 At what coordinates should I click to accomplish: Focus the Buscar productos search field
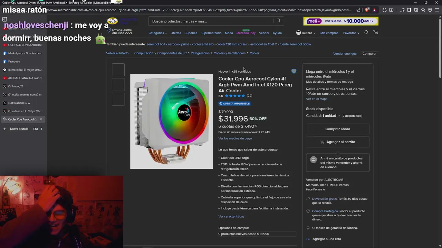tap(211, 21)
